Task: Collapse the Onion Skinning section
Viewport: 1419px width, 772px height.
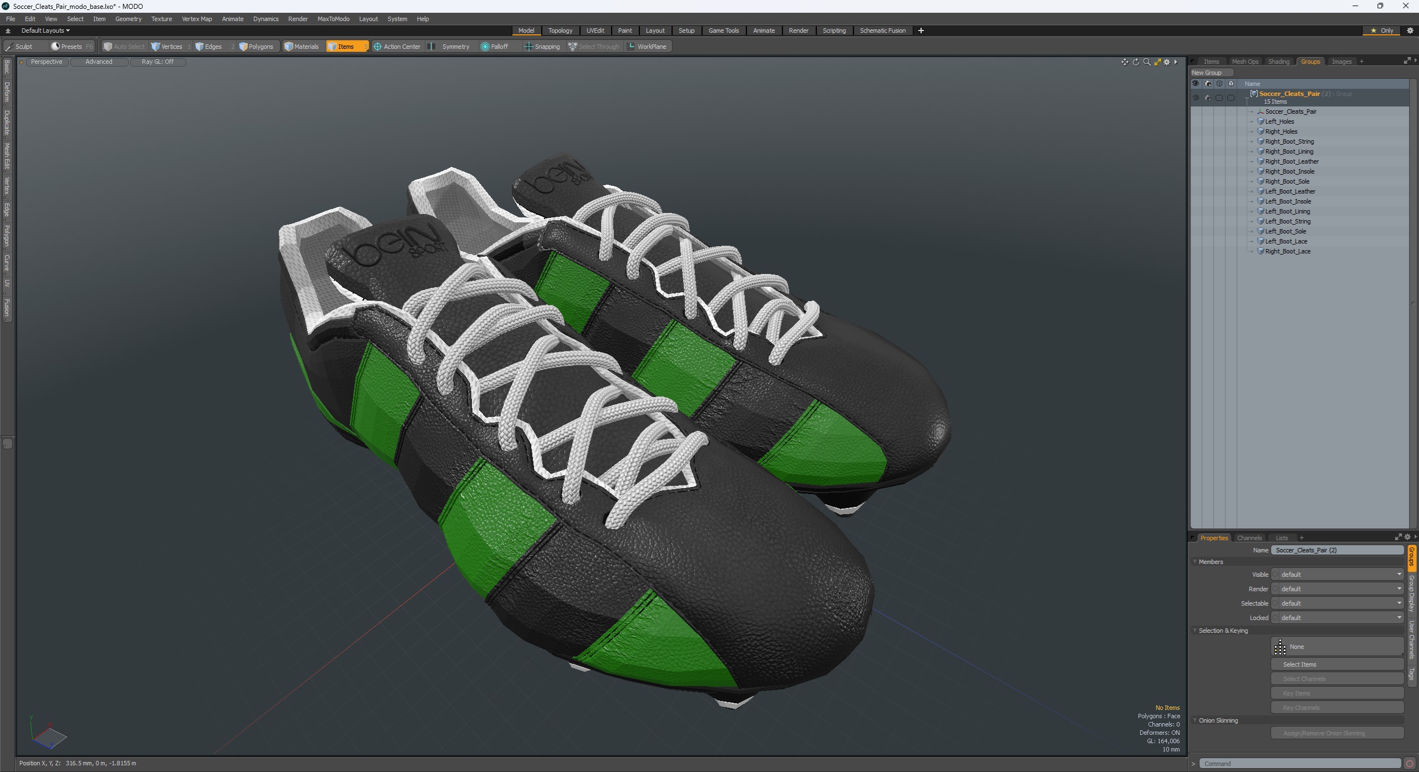Action: [x=1195, y=720]
